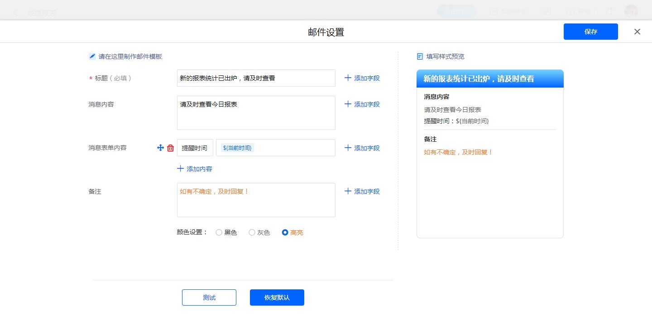Save the mail settings
The height and width of the screenshot is (316, 652).
[x=590, y=32]
